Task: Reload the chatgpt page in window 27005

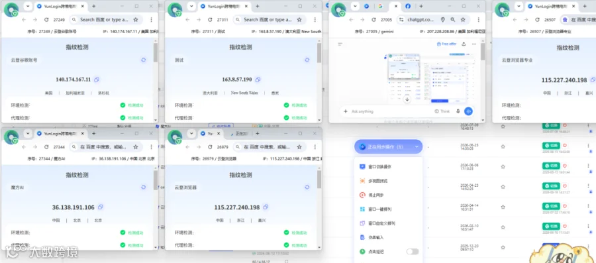Action: click(373, 20)
